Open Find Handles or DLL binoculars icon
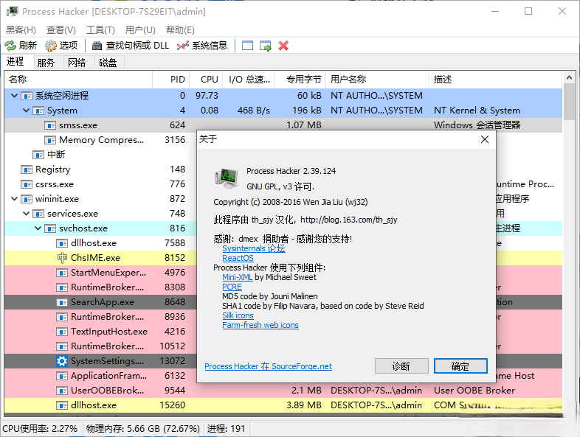The width and height of the screenshot is (580, 437). (97, 46)
